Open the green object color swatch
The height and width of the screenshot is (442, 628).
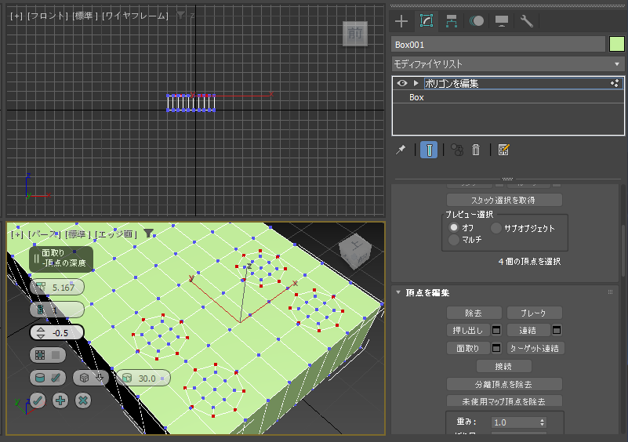point(617,45)
